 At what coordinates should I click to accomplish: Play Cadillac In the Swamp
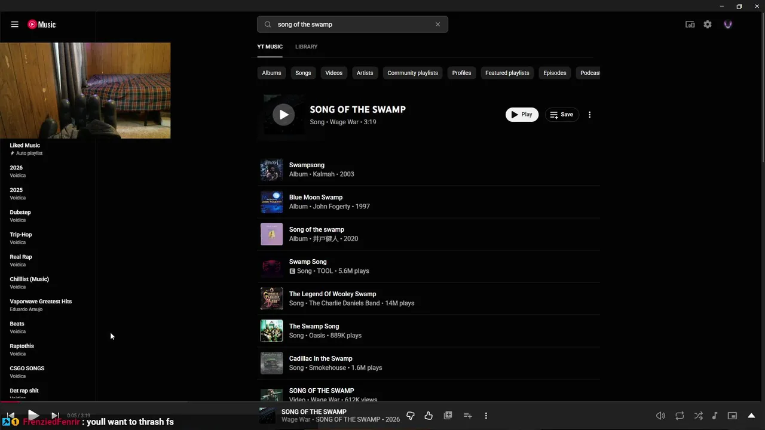point(429,363)
